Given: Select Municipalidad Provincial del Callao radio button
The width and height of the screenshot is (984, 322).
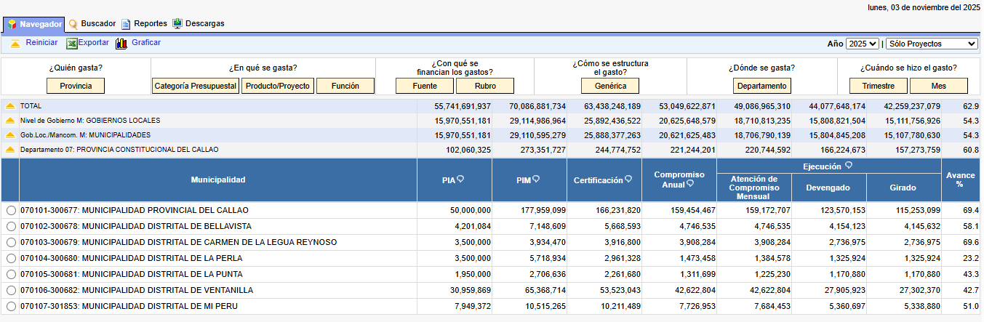Looking at the screenshot, I should click(11, 211).
